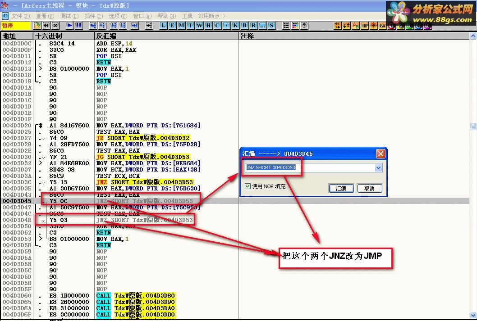Open CPU window with C toolbar button
The height and width of the screenshot is (321, 477).
coord(217,26)
